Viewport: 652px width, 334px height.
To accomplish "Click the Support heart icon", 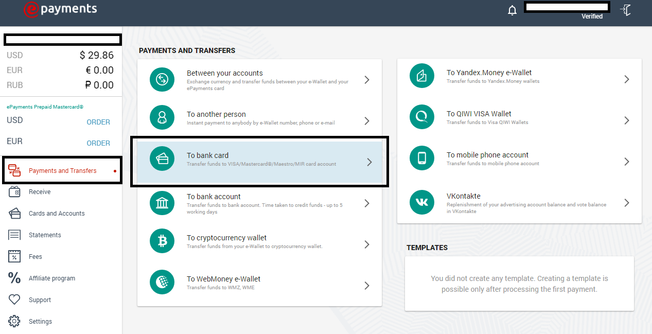I will click(x=14, y=300).
